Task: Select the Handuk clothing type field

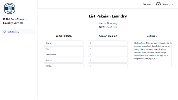Action: pyautogui.click(x=64, y=66)
